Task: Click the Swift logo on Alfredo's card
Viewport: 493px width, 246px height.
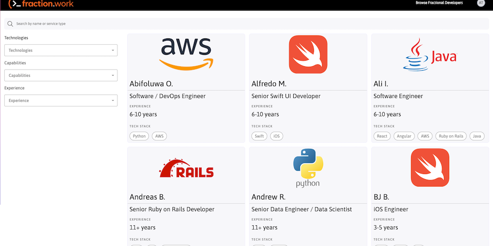Action: pyautogui.click(x=308, y=54)
